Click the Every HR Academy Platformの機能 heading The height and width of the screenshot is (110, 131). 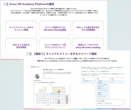[32, 4]
